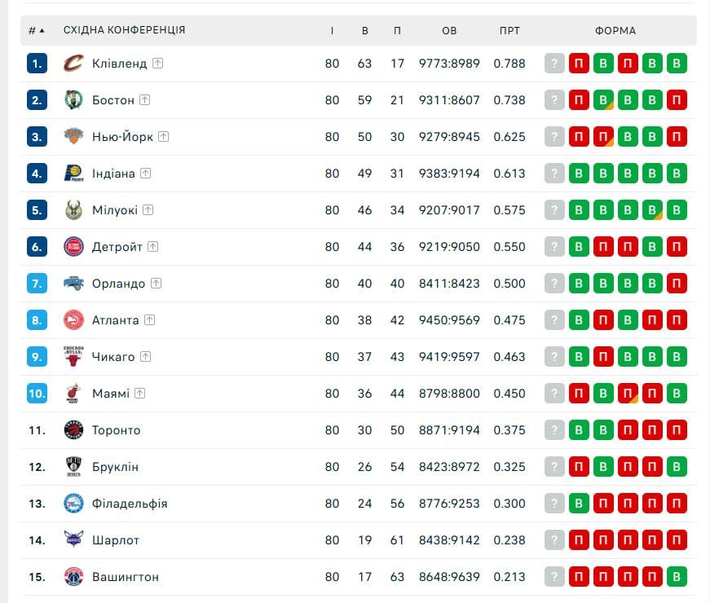Expand the arrow icon next to Орландо
This screenshot has width=710, height=603.
point(156,284)
